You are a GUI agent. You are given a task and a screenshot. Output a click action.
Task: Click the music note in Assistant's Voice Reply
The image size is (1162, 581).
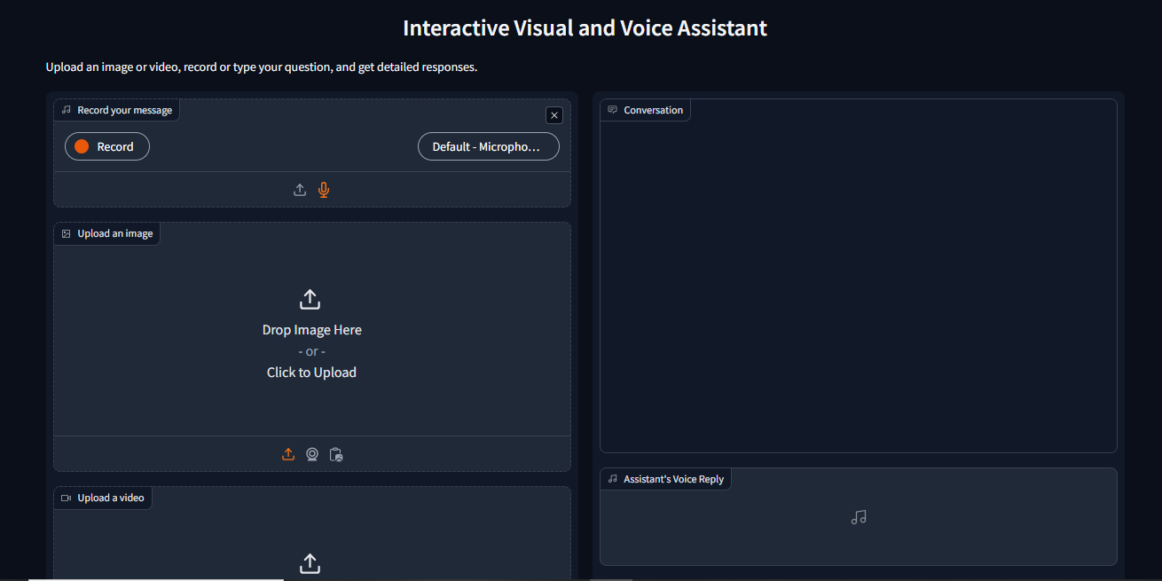(x=858, y=516)
